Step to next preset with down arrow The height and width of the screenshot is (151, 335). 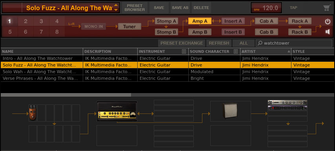coord(116,10)
